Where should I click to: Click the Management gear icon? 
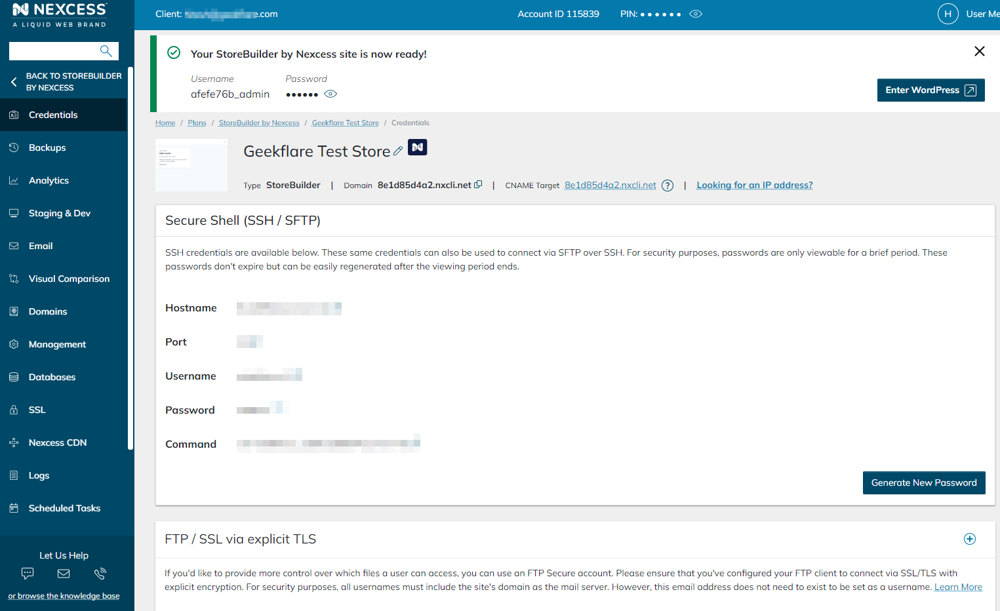pos(14,344)
